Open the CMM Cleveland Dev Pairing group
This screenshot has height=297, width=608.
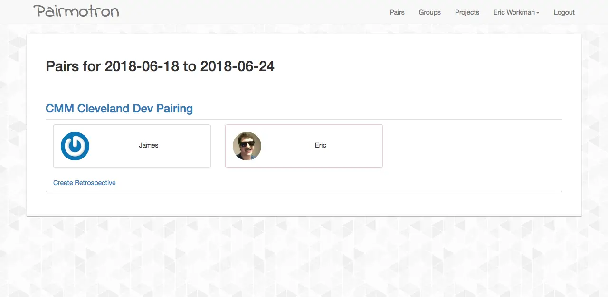119,109
